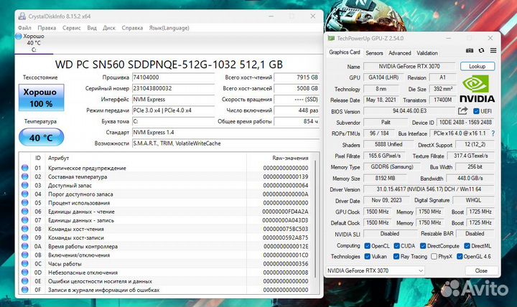This screenshot has height=307, width=517.
Task: Toggle the Ray Tracing checkbox
Action: [396, 256]
